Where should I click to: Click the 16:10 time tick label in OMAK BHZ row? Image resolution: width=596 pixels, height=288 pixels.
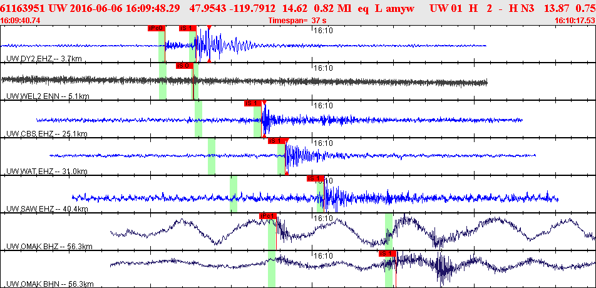(x=322, y=219)
